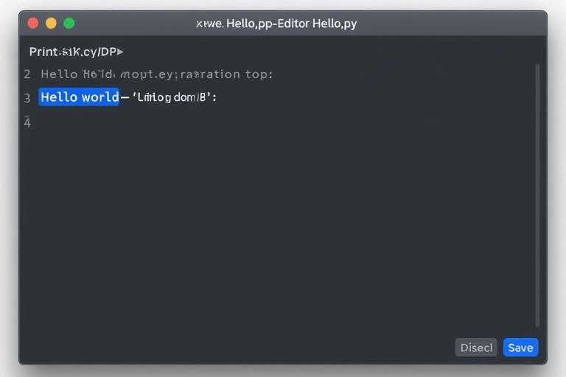Expand the breadcrumb disclosure arrow

pyautogui.click(x=120, y=52)
